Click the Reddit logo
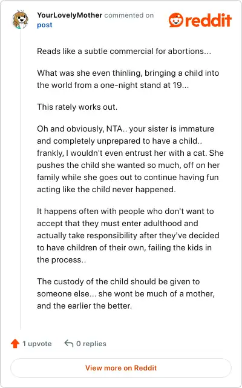This screenshot has height=388, width=242. click(x=200, y=20)
